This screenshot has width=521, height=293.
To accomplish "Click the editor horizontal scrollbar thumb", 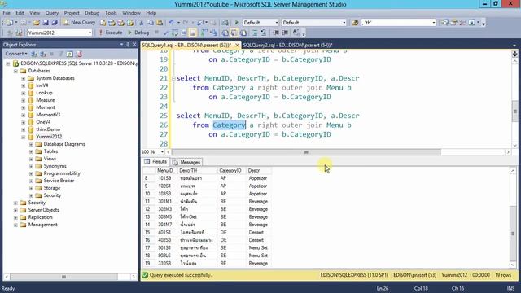I will pos(306,152).
